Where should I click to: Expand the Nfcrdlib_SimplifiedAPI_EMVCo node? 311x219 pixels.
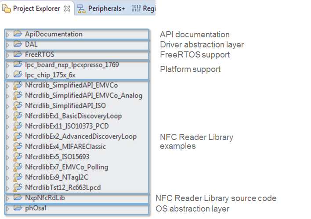8,86
